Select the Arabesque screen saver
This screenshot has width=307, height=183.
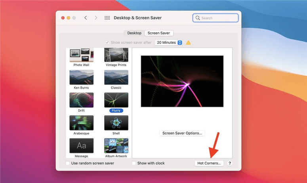point(82,123)
